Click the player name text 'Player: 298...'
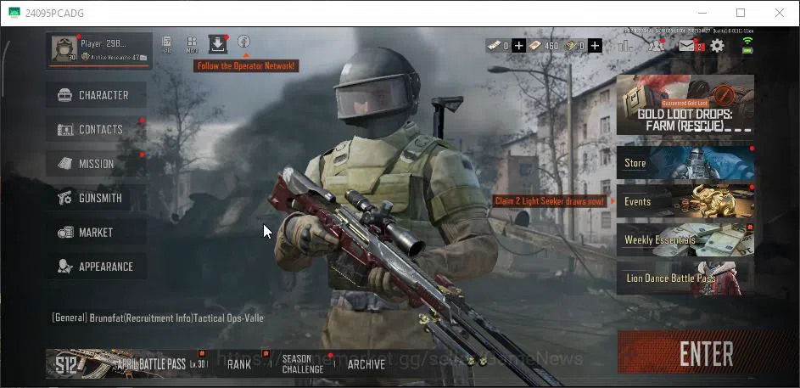This screenshot has width=800, height=388. point(103,44)
